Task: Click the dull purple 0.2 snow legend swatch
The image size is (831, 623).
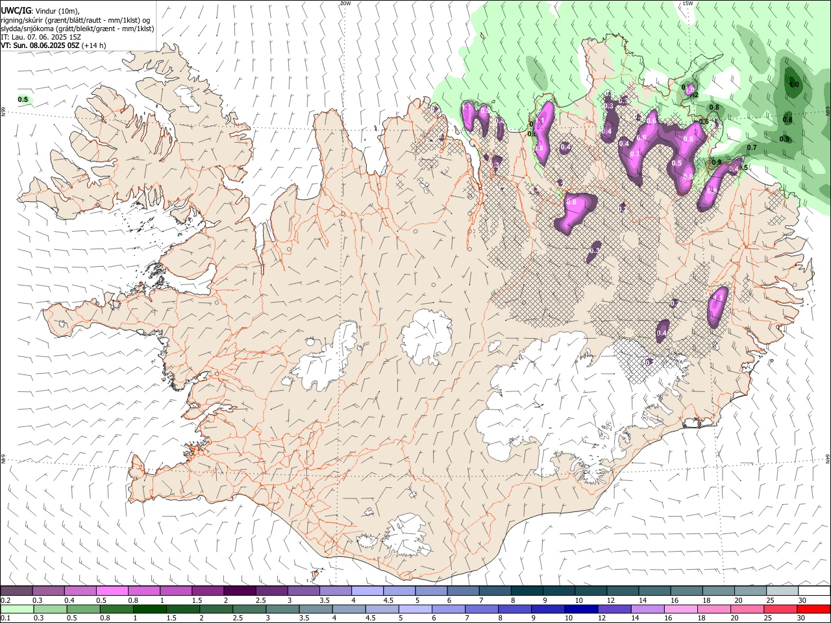Action: (17, 591)
